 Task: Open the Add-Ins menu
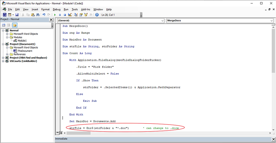point(86,9)
